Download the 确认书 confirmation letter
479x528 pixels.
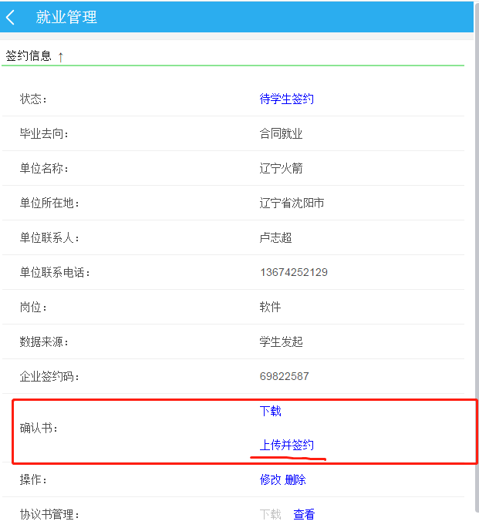[x=270, y=411]
